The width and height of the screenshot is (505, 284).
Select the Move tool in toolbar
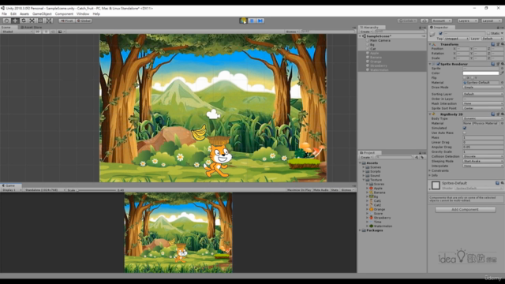click(x=15, y=21)
